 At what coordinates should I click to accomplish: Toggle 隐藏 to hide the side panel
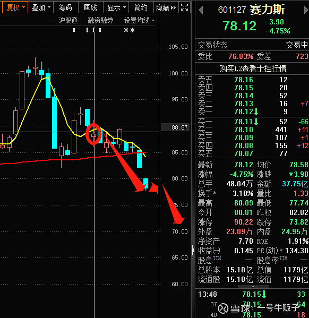[166, 7]
